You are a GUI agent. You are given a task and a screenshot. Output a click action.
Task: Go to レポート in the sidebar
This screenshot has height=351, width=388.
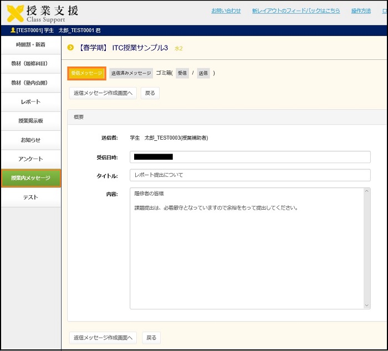click(30, 102)
